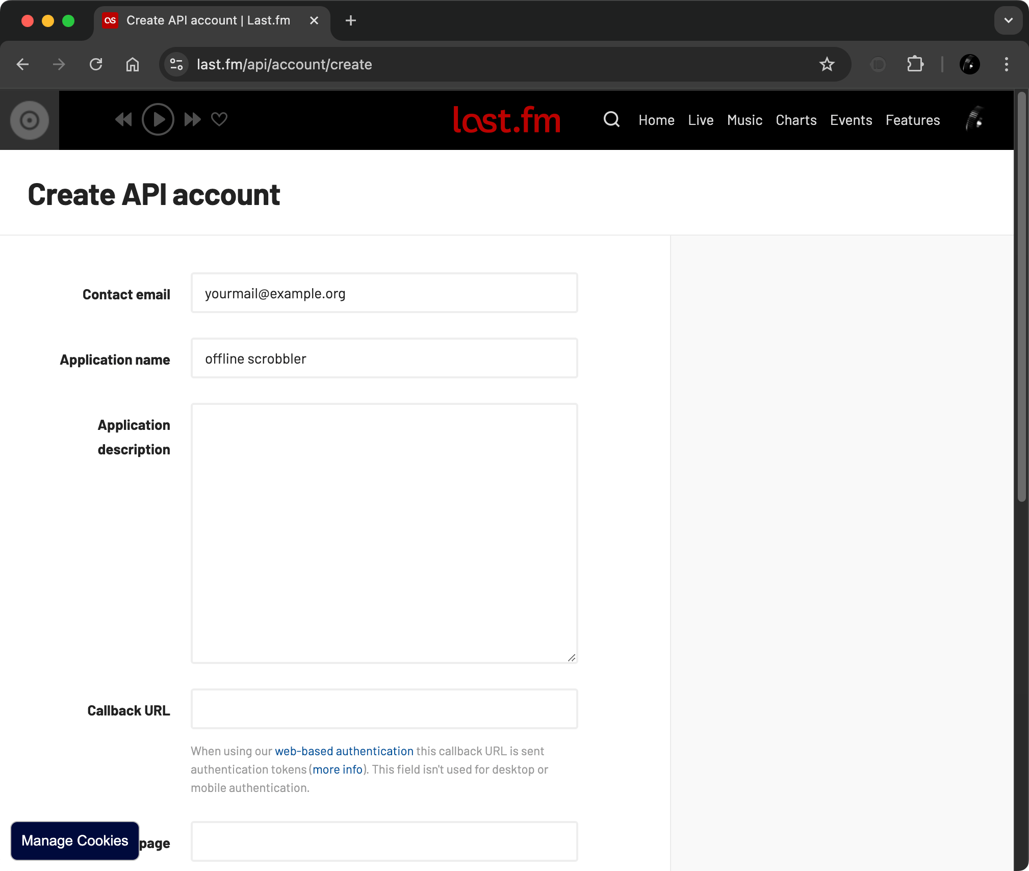Skip back using the rewind icon
1029x871 pixels.
123,119
